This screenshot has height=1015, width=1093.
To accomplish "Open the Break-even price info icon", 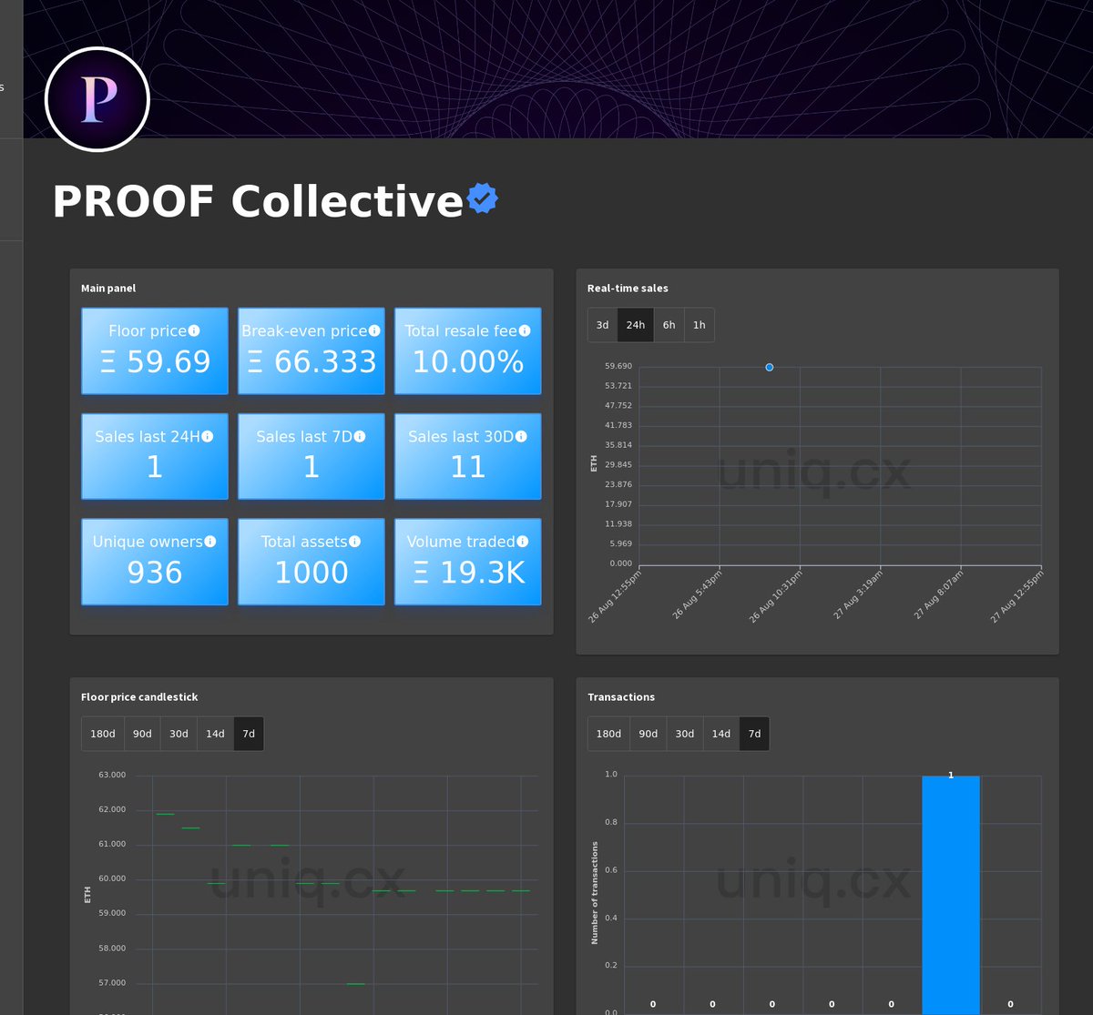I will click(374, 331).
